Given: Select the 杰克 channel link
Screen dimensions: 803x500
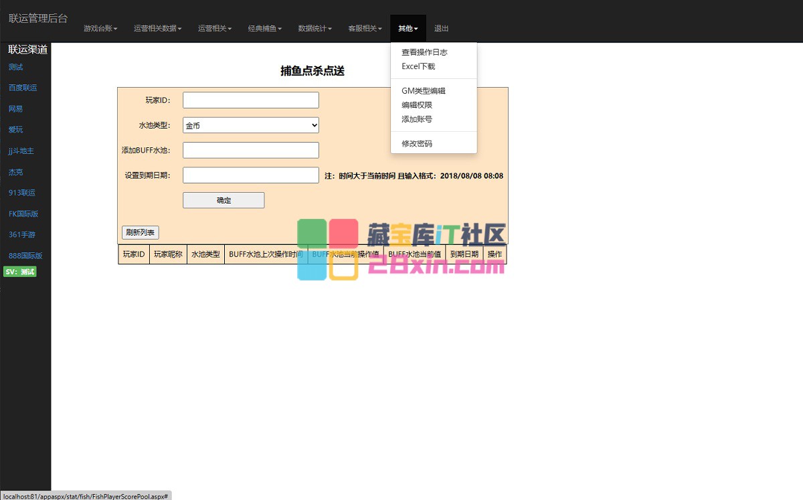Looking at the screenshot, I should click(x=16, y=172).
